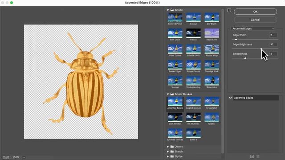The width and height of the screenshot is (285, 160).
Task: Click the Edge Width slider handle
Action: pos(236,40)
